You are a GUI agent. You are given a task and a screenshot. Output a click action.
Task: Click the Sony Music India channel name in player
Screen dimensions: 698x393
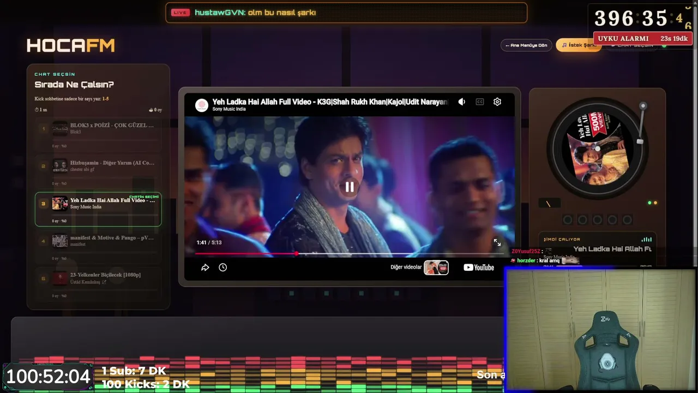pos(229,109)
